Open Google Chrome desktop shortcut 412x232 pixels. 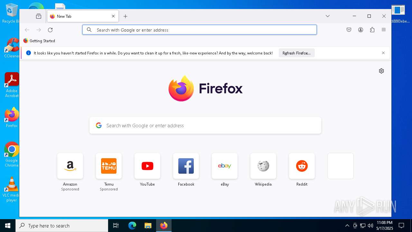[12, 155]
